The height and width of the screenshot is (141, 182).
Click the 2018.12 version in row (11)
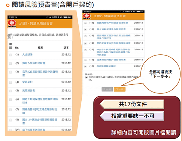click(x=139, y=23)
